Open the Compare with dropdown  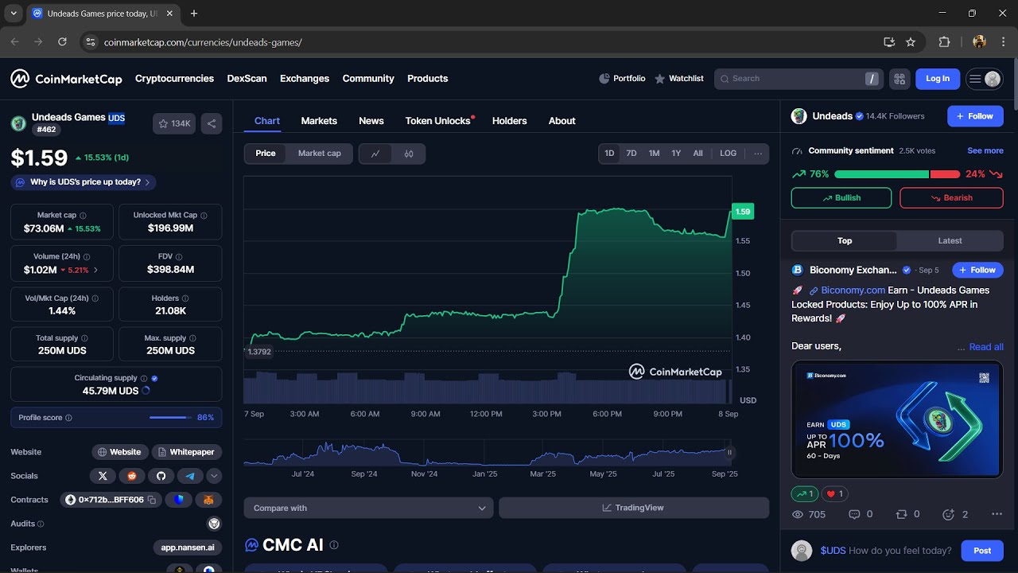(x=369, y=508)
